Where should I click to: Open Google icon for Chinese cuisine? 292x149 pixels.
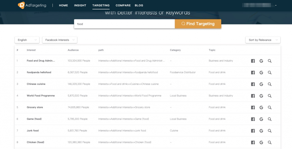(261, 84)
